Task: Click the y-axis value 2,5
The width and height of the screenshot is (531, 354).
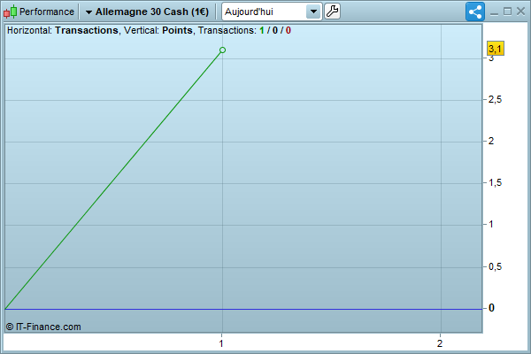Action: 495,100
